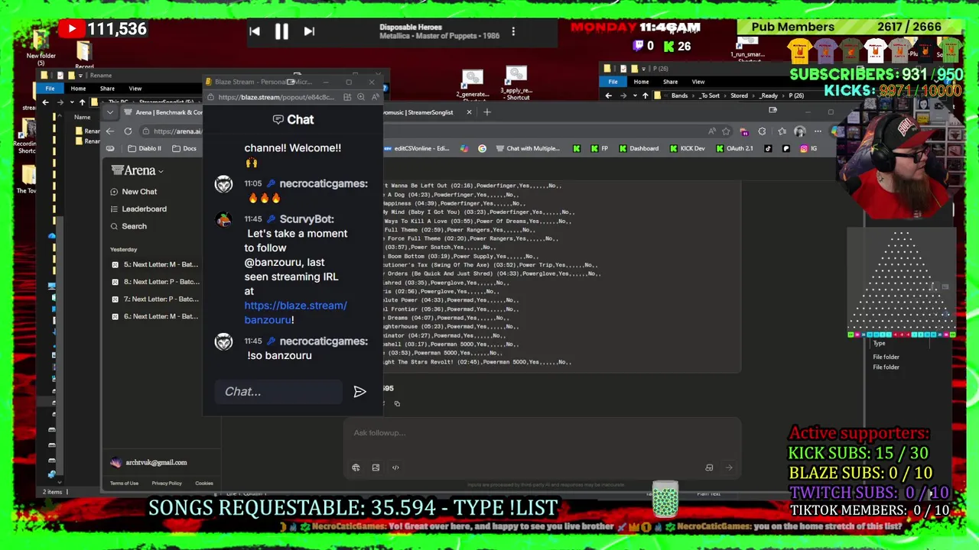The width and height of the screenshot is (979, 550).
Task: Select _Ready breadcrumb in P (26) Explorer
Action: click(769, 95)
